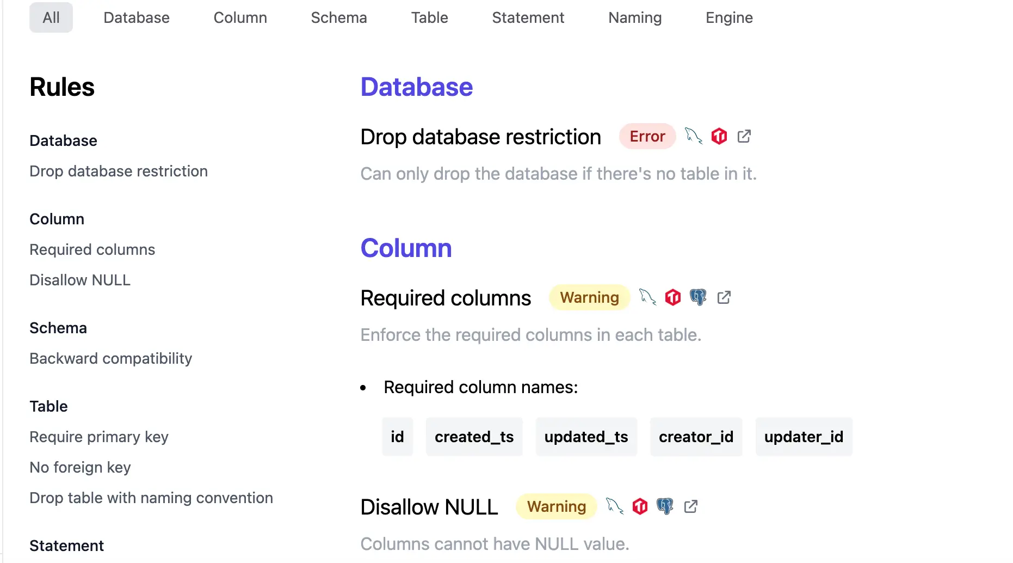Click the Error badge on Drop database restriction
Viewport: 1013px width, 563px height.
click(647, 136)
